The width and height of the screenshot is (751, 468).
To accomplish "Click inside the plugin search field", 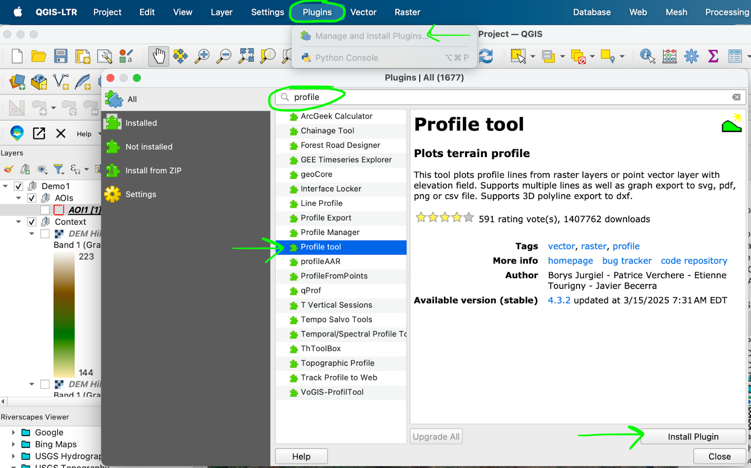I will (x=510, y=97).
